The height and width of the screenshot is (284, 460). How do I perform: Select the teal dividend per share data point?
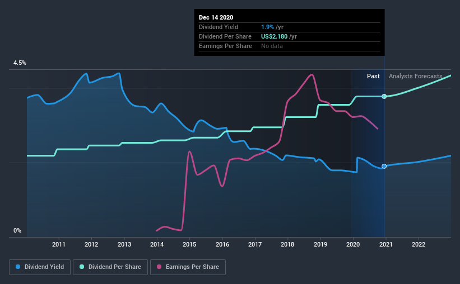(x=384, y=96)
